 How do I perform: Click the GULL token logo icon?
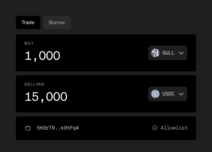click(155, 53)
